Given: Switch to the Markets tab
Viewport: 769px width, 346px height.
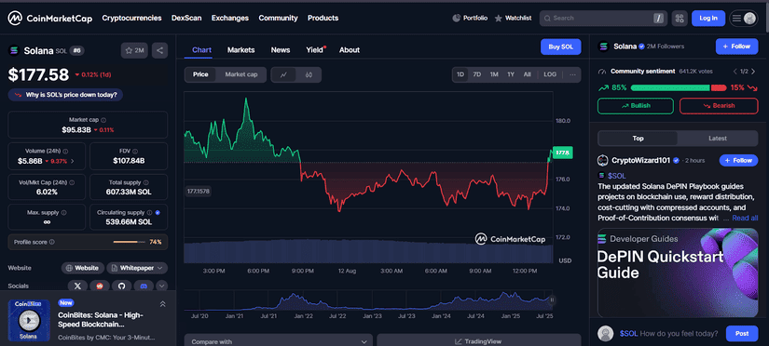Looking at the screenshot, I should pyautogui.click(x=240, y=50).
